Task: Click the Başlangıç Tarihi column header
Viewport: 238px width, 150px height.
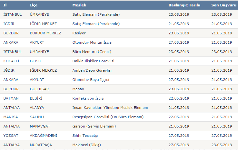Action: (x=184, y=5)
